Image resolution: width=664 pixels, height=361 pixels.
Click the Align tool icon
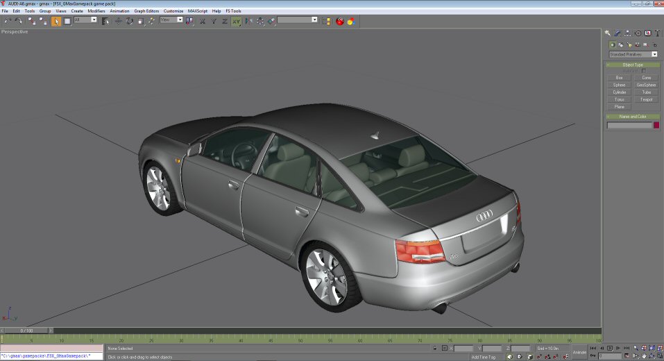pyautogui.click(x=271, y=22)
